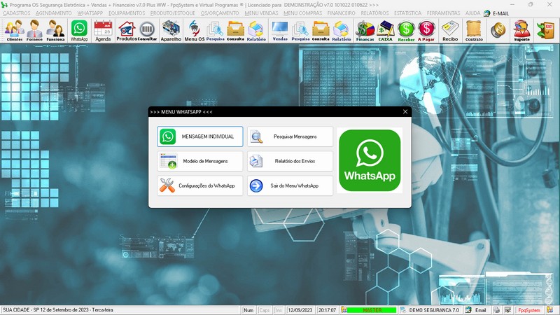
Task: Open the Funciona employees icon
Action: point(56,31)
